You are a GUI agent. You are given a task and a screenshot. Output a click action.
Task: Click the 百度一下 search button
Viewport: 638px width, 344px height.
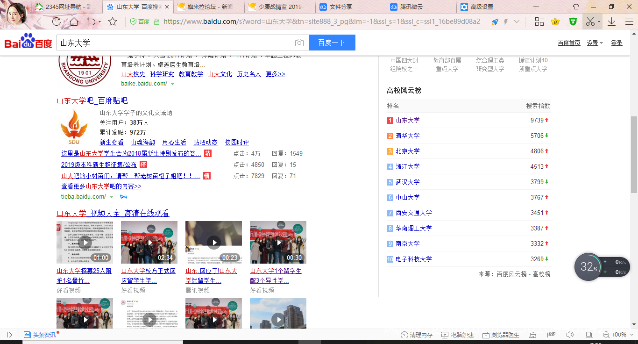point(332,43)
